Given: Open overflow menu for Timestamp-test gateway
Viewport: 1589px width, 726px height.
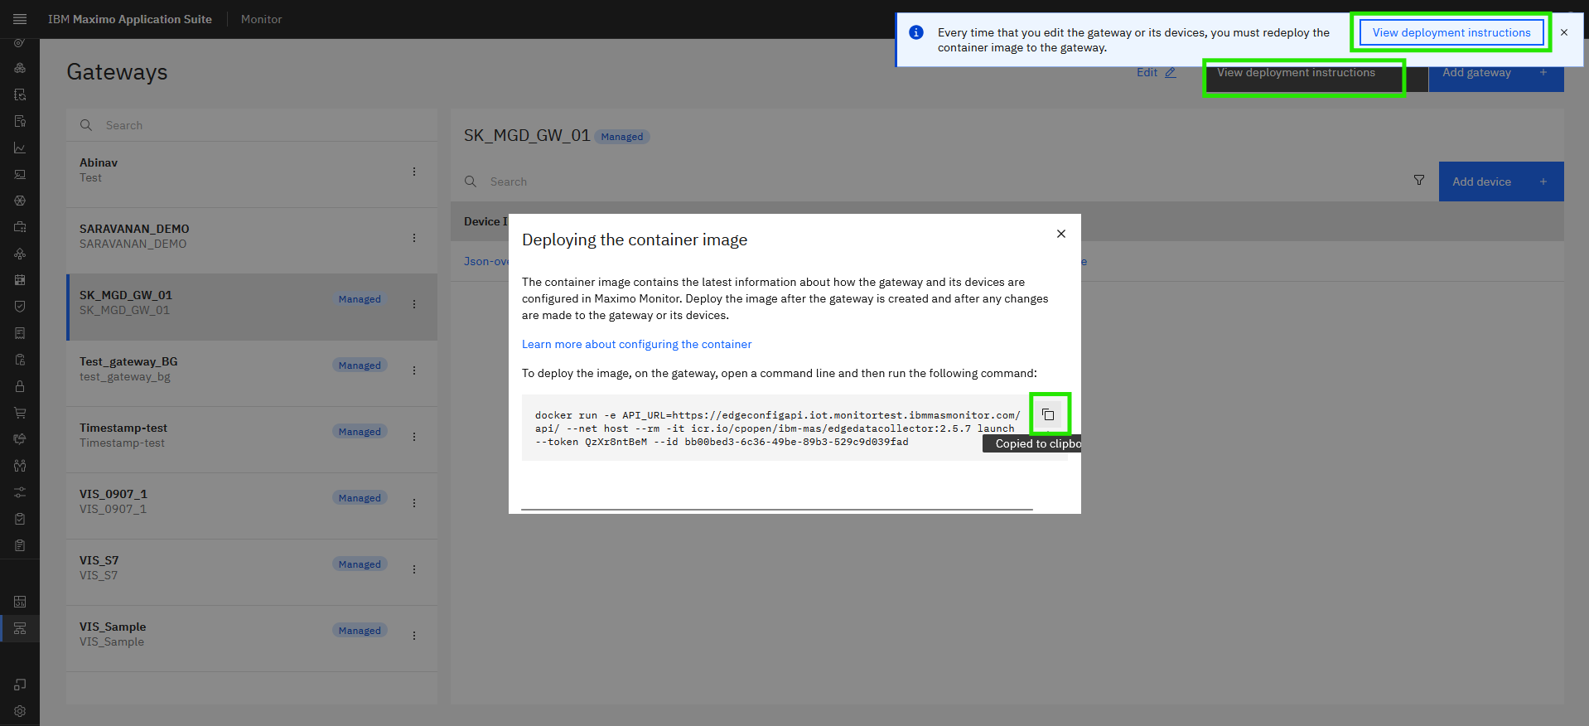Looking at the screenshot, I should (x=414, y=437).
